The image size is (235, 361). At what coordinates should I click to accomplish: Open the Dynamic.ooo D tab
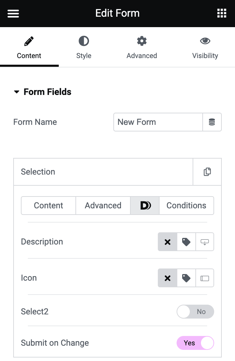pyautogui.click(x=145, y=206)
